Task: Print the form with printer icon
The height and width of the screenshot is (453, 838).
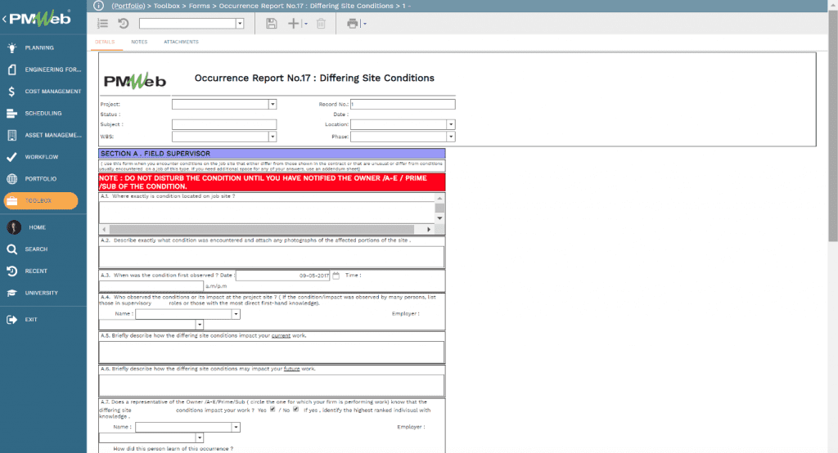Action: (x=353, y=24)
